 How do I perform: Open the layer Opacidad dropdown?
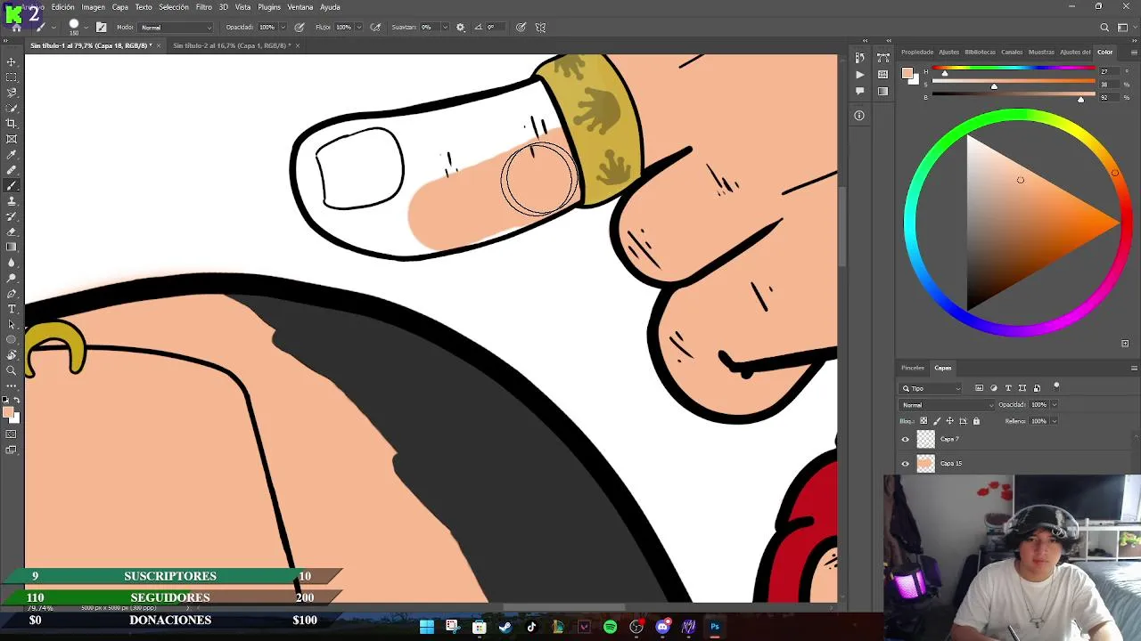pyautogui.click(x=1054, y=405)
